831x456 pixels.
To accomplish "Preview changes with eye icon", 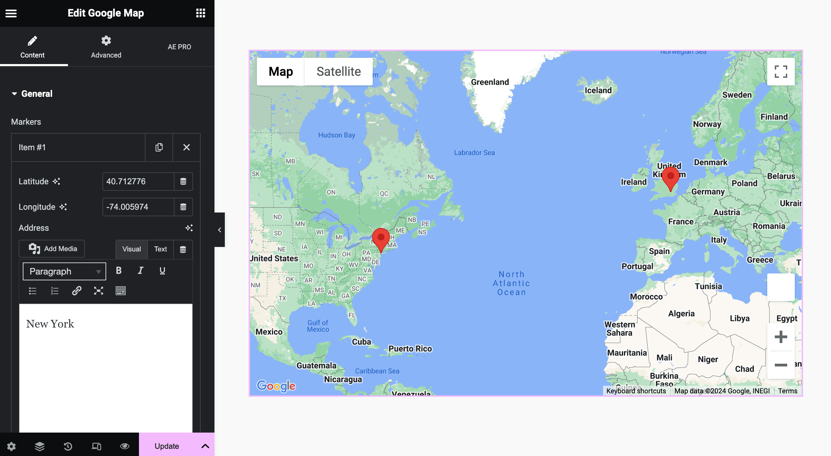I will tap(124, 446).
